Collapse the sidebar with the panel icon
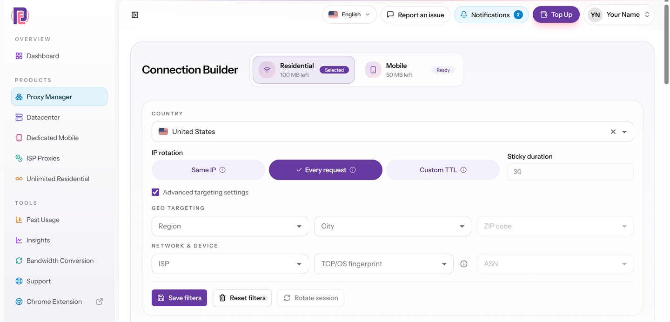 [x=135, y=15]
